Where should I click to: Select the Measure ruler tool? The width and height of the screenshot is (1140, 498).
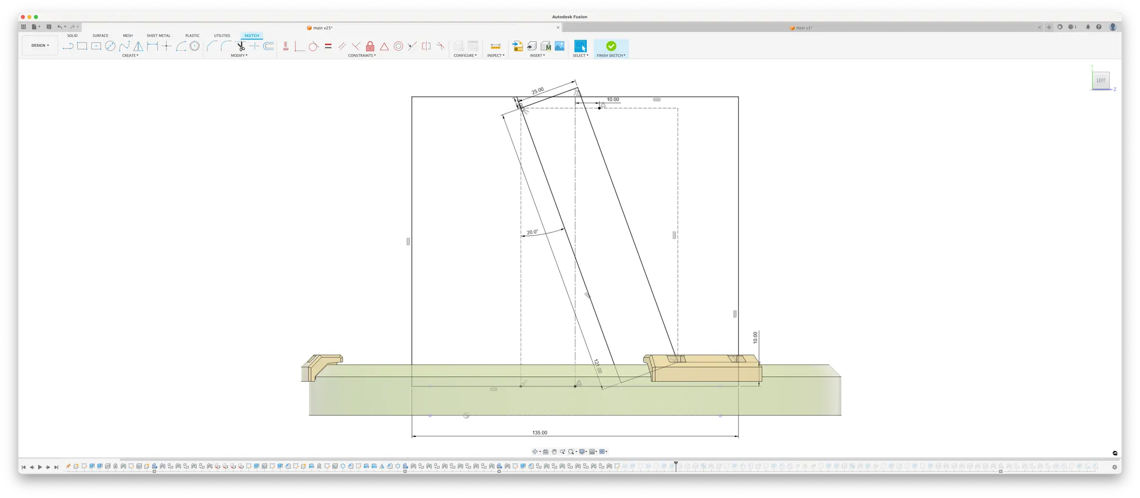point(495,47)
